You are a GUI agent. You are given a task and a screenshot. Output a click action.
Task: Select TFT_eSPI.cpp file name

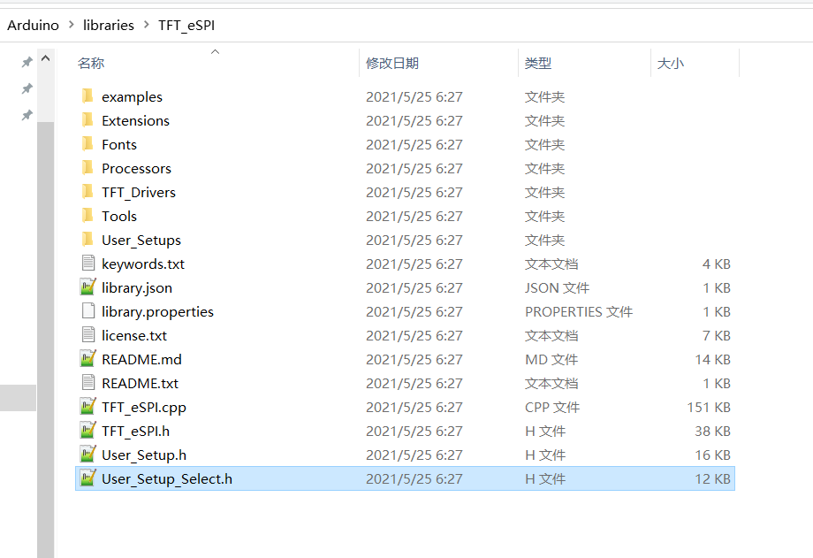point(144,408)
